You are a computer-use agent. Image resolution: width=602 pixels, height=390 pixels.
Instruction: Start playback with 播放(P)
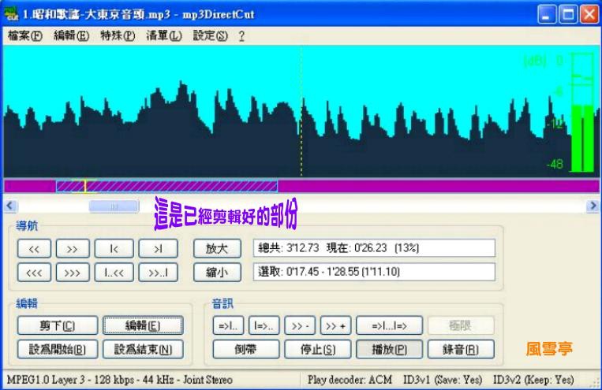coord(389,349)
